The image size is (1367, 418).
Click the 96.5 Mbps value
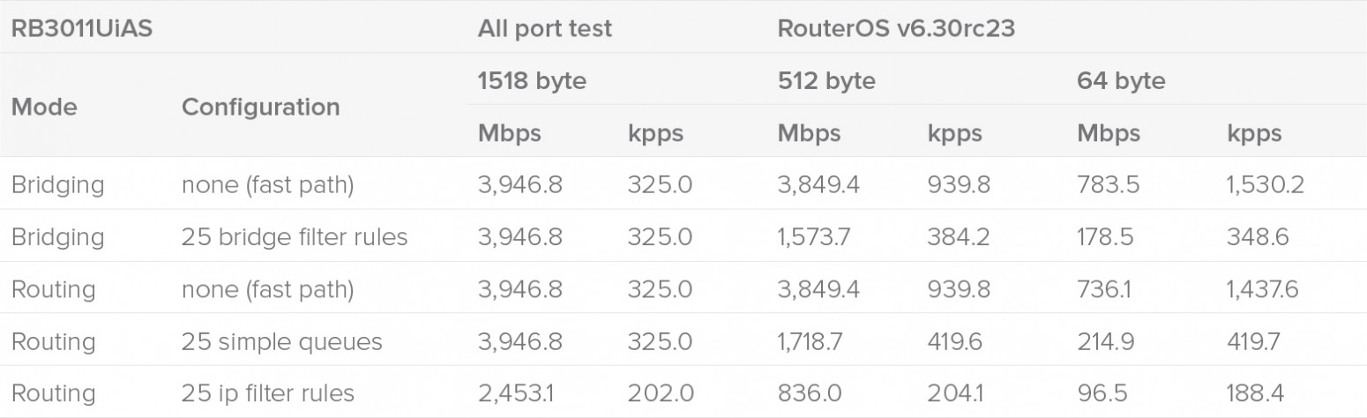(x=1100, y=393)
